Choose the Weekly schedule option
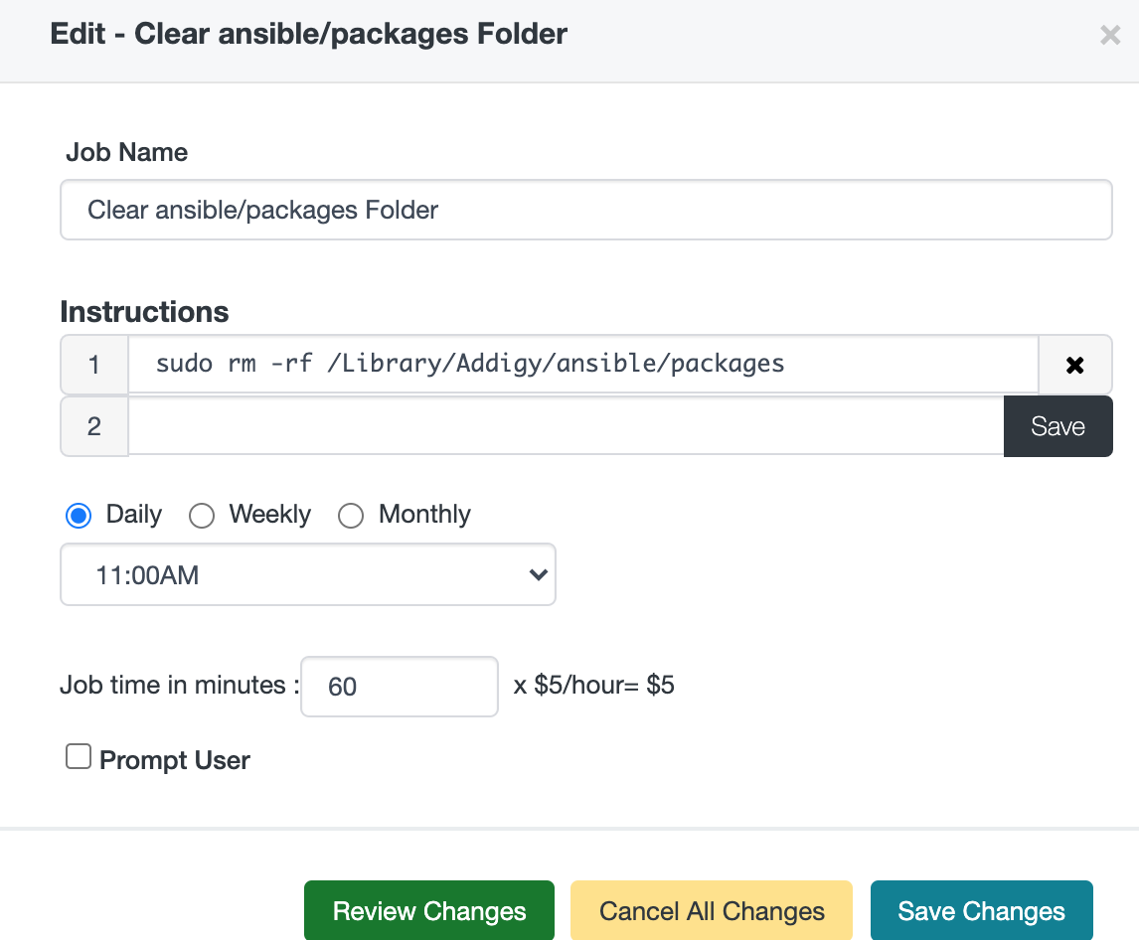The image size is (1139, 940). [x=202, y=516]
